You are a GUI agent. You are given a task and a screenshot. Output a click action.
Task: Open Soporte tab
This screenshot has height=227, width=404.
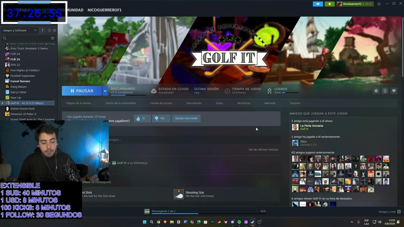[x=295, y=103]
